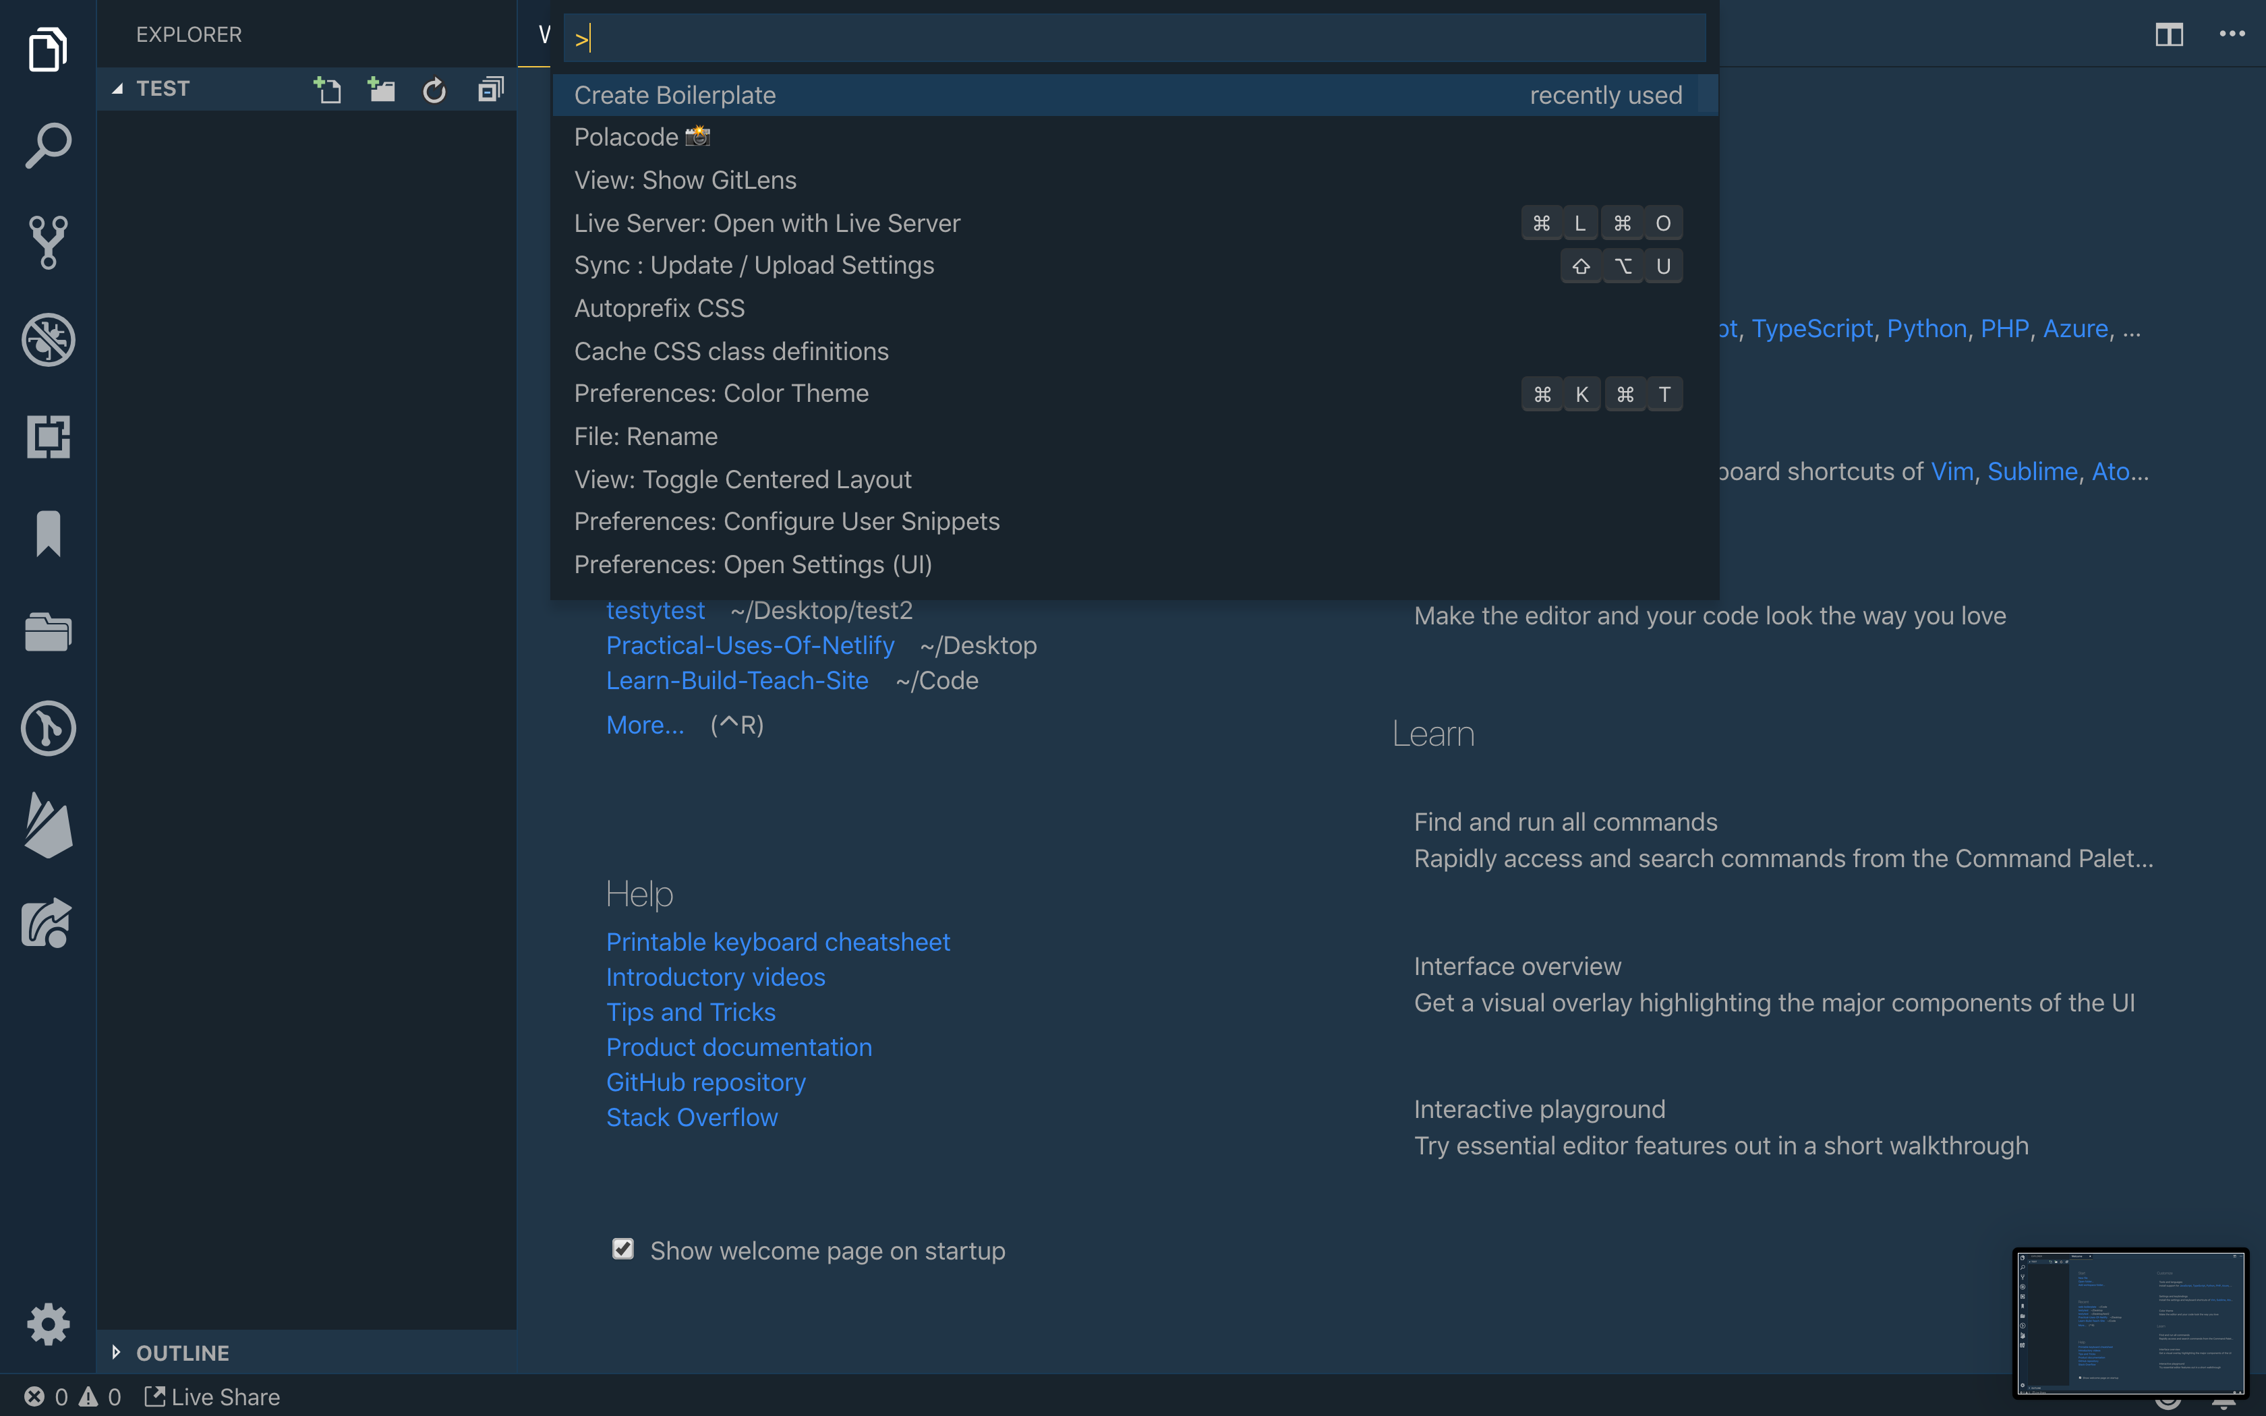
Task: Open the Manage gear icon
Action: (x=48, y=1323)
